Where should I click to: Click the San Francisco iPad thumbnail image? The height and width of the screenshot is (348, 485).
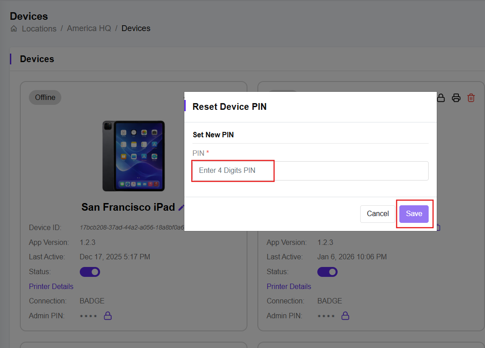click(133, 156)
